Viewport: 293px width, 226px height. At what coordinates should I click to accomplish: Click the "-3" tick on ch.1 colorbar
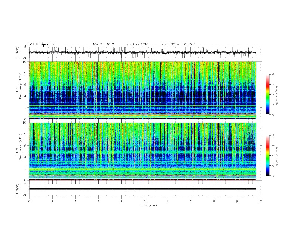tap(273, 74)
